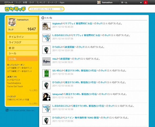The image size is (155, 127).
Task: Open ランキング in top navigation
Action: point(41,2)
